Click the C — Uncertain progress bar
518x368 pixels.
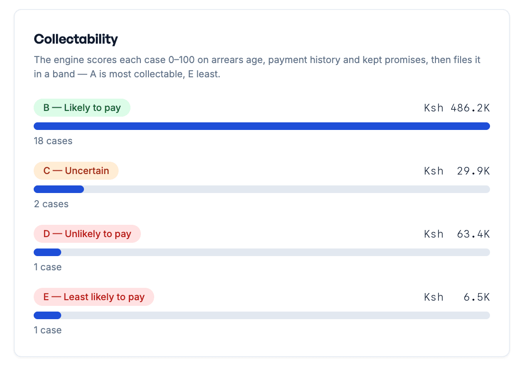click(x=262, y=189)
